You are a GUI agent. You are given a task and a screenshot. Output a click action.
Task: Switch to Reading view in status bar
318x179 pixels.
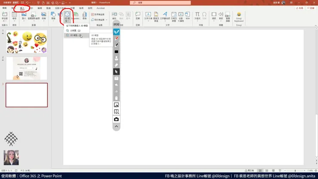[273, 170]
